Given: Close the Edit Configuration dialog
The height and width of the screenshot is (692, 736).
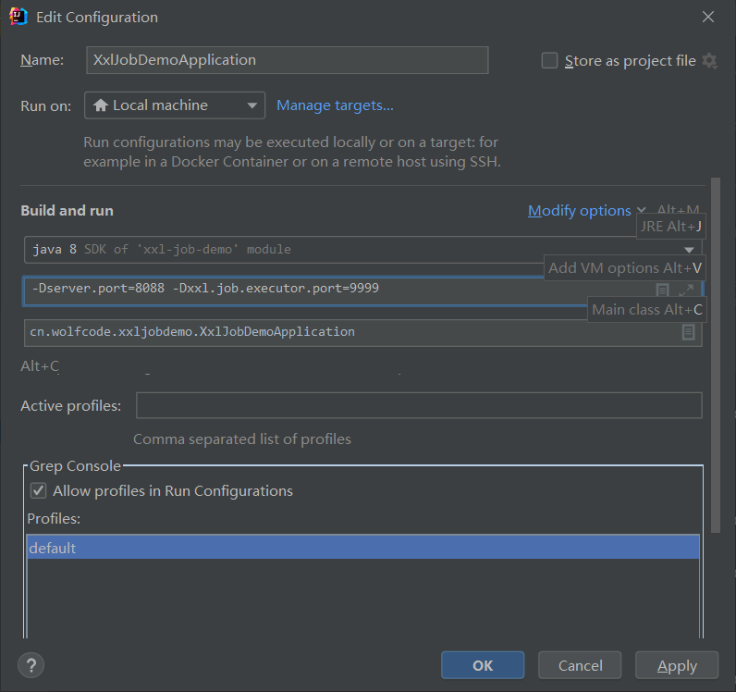Looking at the screenshot, I should pyautogui.click(x=708, y=17).
